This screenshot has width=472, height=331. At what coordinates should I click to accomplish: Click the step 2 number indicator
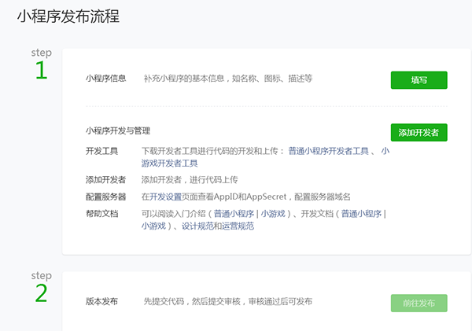pyautogui.click(x=41, y=293)
